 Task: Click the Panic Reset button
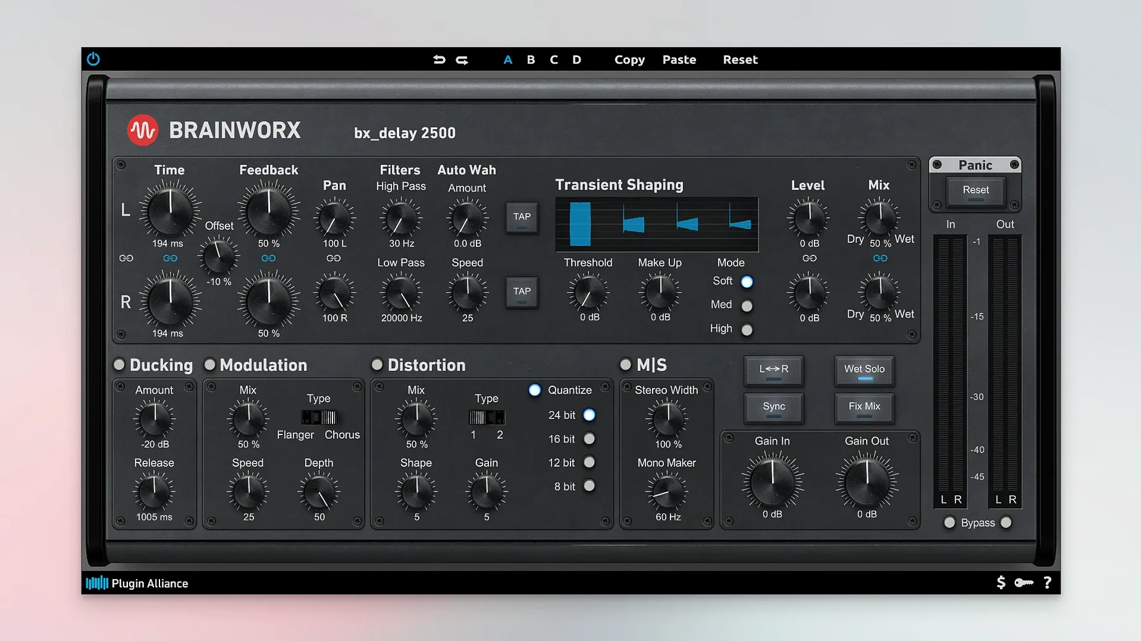click(975, 190)
